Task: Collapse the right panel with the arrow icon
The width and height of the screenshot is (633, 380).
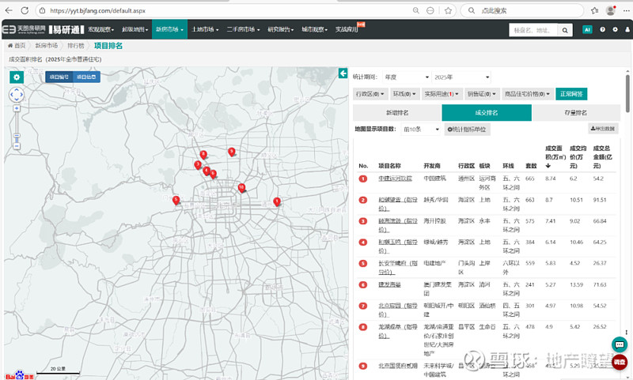Action: pos(343,73)
